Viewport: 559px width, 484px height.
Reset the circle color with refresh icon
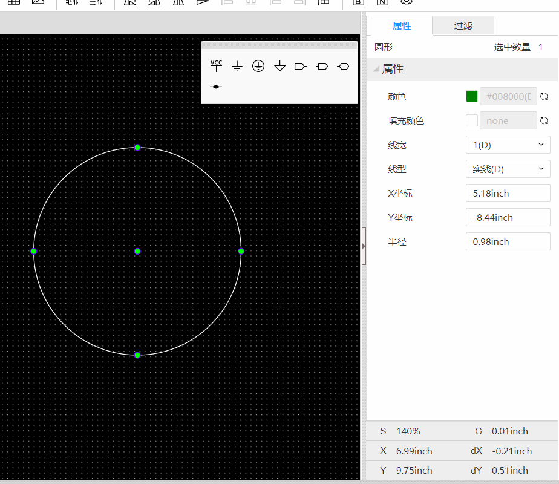(543, 96)
